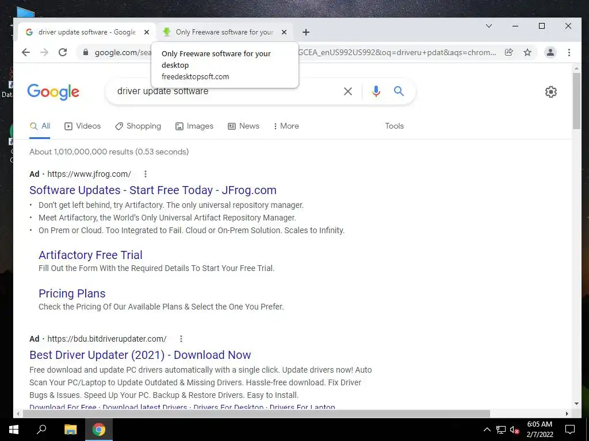The width and height of the screenshot is (589, 441).
Task: Open Best Driver Updater (2021) link
Action: point(140,355)
